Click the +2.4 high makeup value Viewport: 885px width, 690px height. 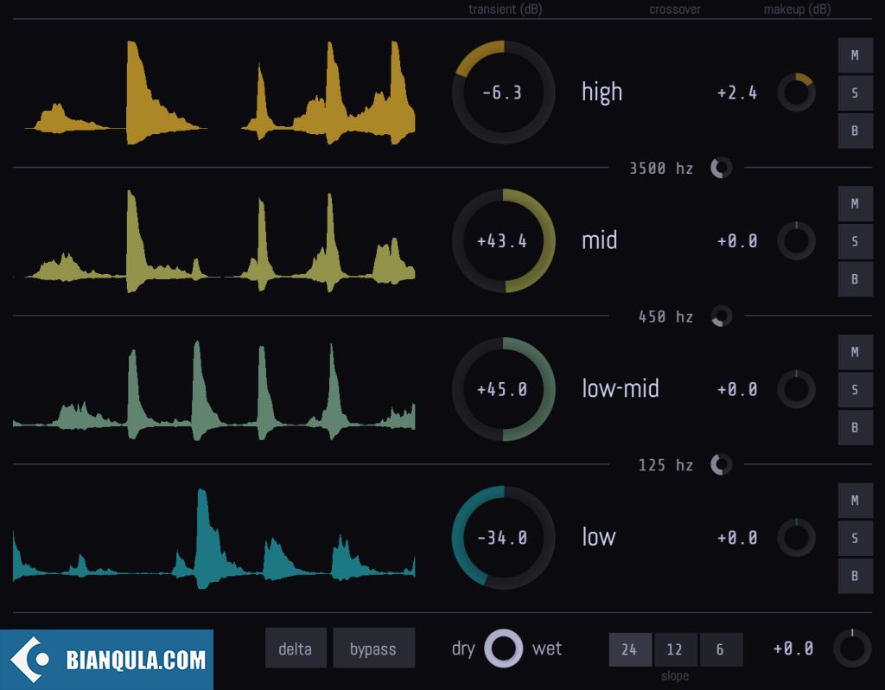point(737,93)
